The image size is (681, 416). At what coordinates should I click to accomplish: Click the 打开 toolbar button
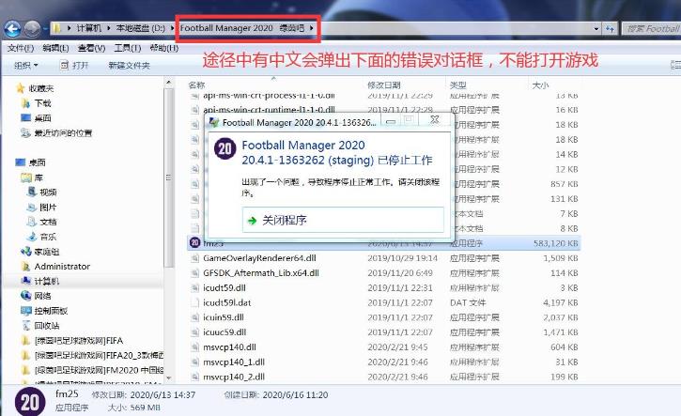click(x=75, y=66)
